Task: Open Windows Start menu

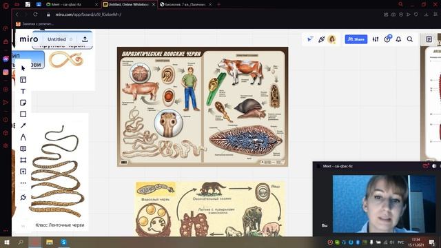Action: pyautogui.click(x=6, y=242)
